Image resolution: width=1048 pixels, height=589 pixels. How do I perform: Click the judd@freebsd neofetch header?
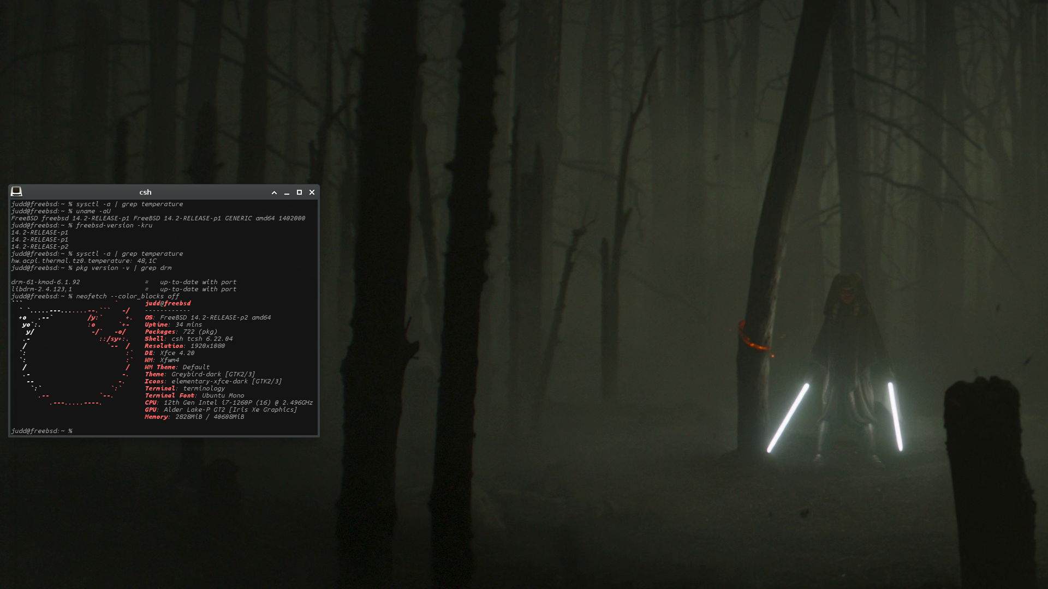[x=168, y=303]
